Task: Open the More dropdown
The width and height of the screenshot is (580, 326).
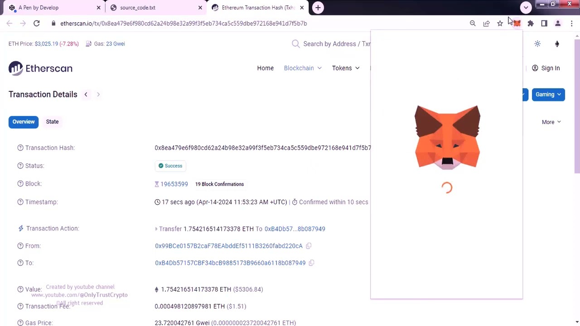Action: pyautogui.click(x=551, y=122)
